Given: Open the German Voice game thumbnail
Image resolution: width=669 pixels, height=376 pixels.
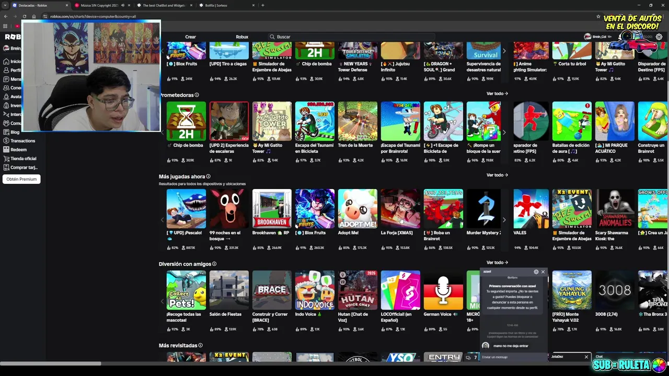Looking at the screenshot, I should (443, 290).
